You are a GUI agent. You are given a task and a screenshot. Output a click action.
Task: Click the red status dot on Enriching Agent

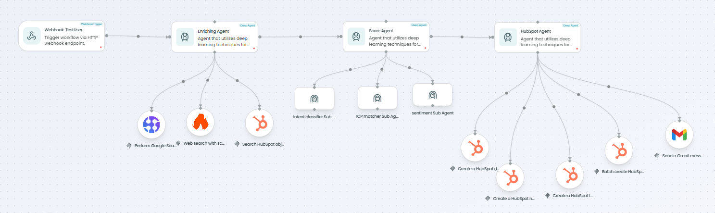[254, 49]
